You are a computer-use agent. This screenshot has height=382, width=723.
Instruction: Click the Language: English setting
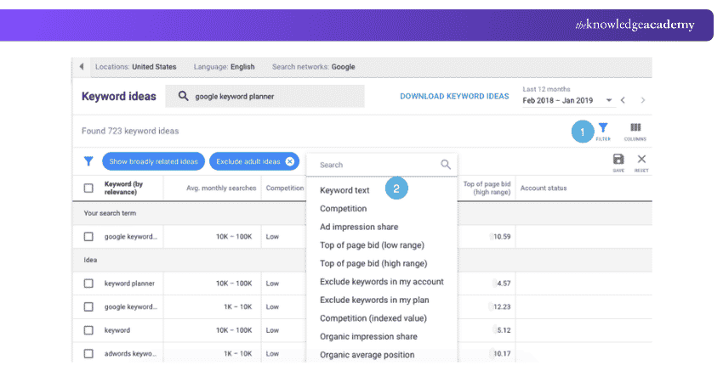[x=224, y=67]
